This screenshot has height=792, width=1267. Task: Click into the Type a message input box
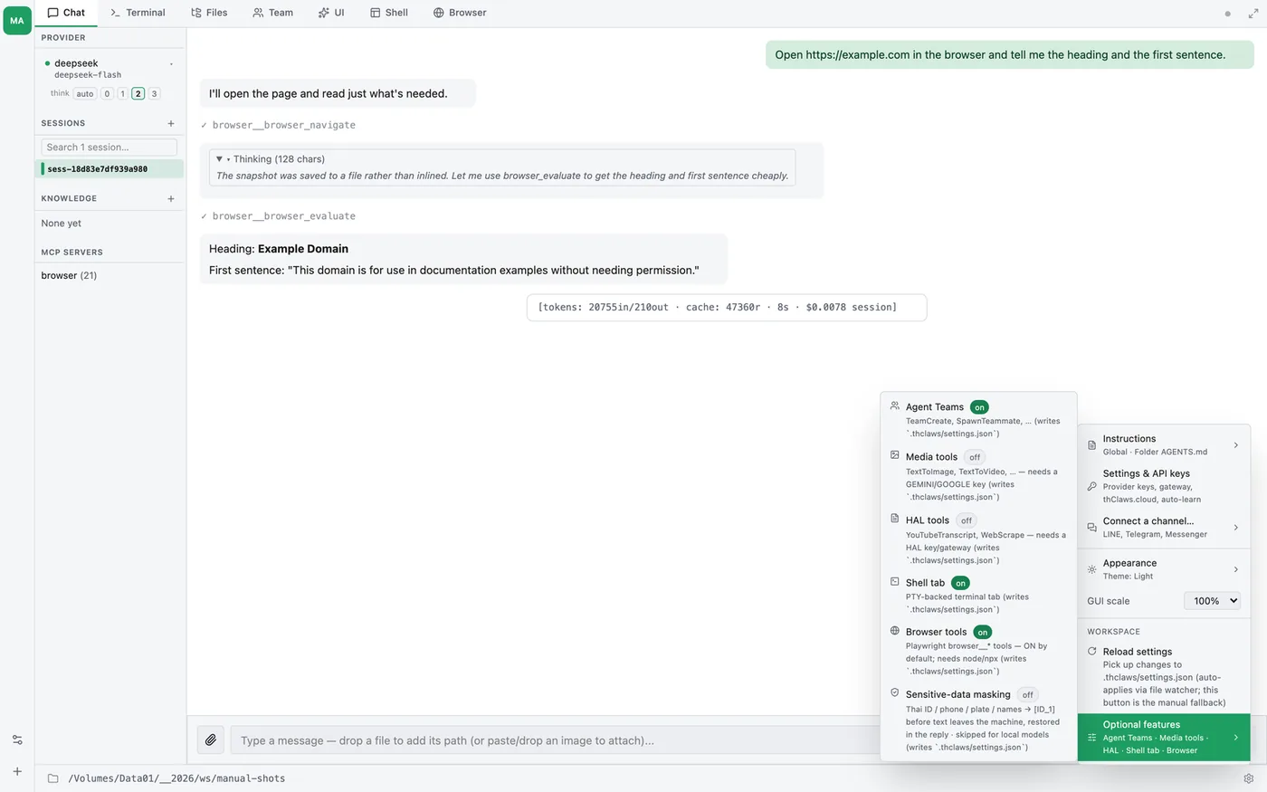pyautogui.click(x=554, y=740)
